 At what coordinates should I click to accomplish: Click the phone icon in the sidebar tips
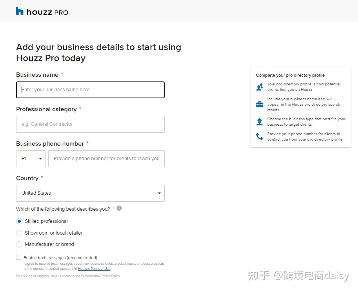[260, 136]
